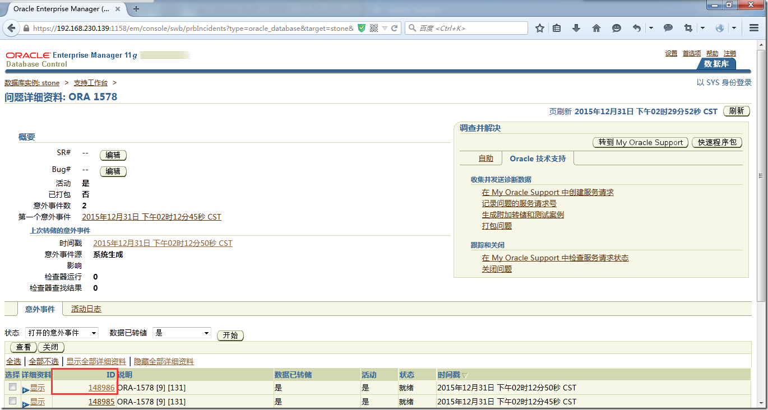Select the Oracle Enterprise Manager browser tab
The image size is (768, 410).
(x=64, y=9)
